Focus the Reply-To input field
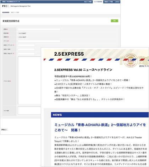The width and height of the screenshot is (149, 167). (x=26, y=54)
